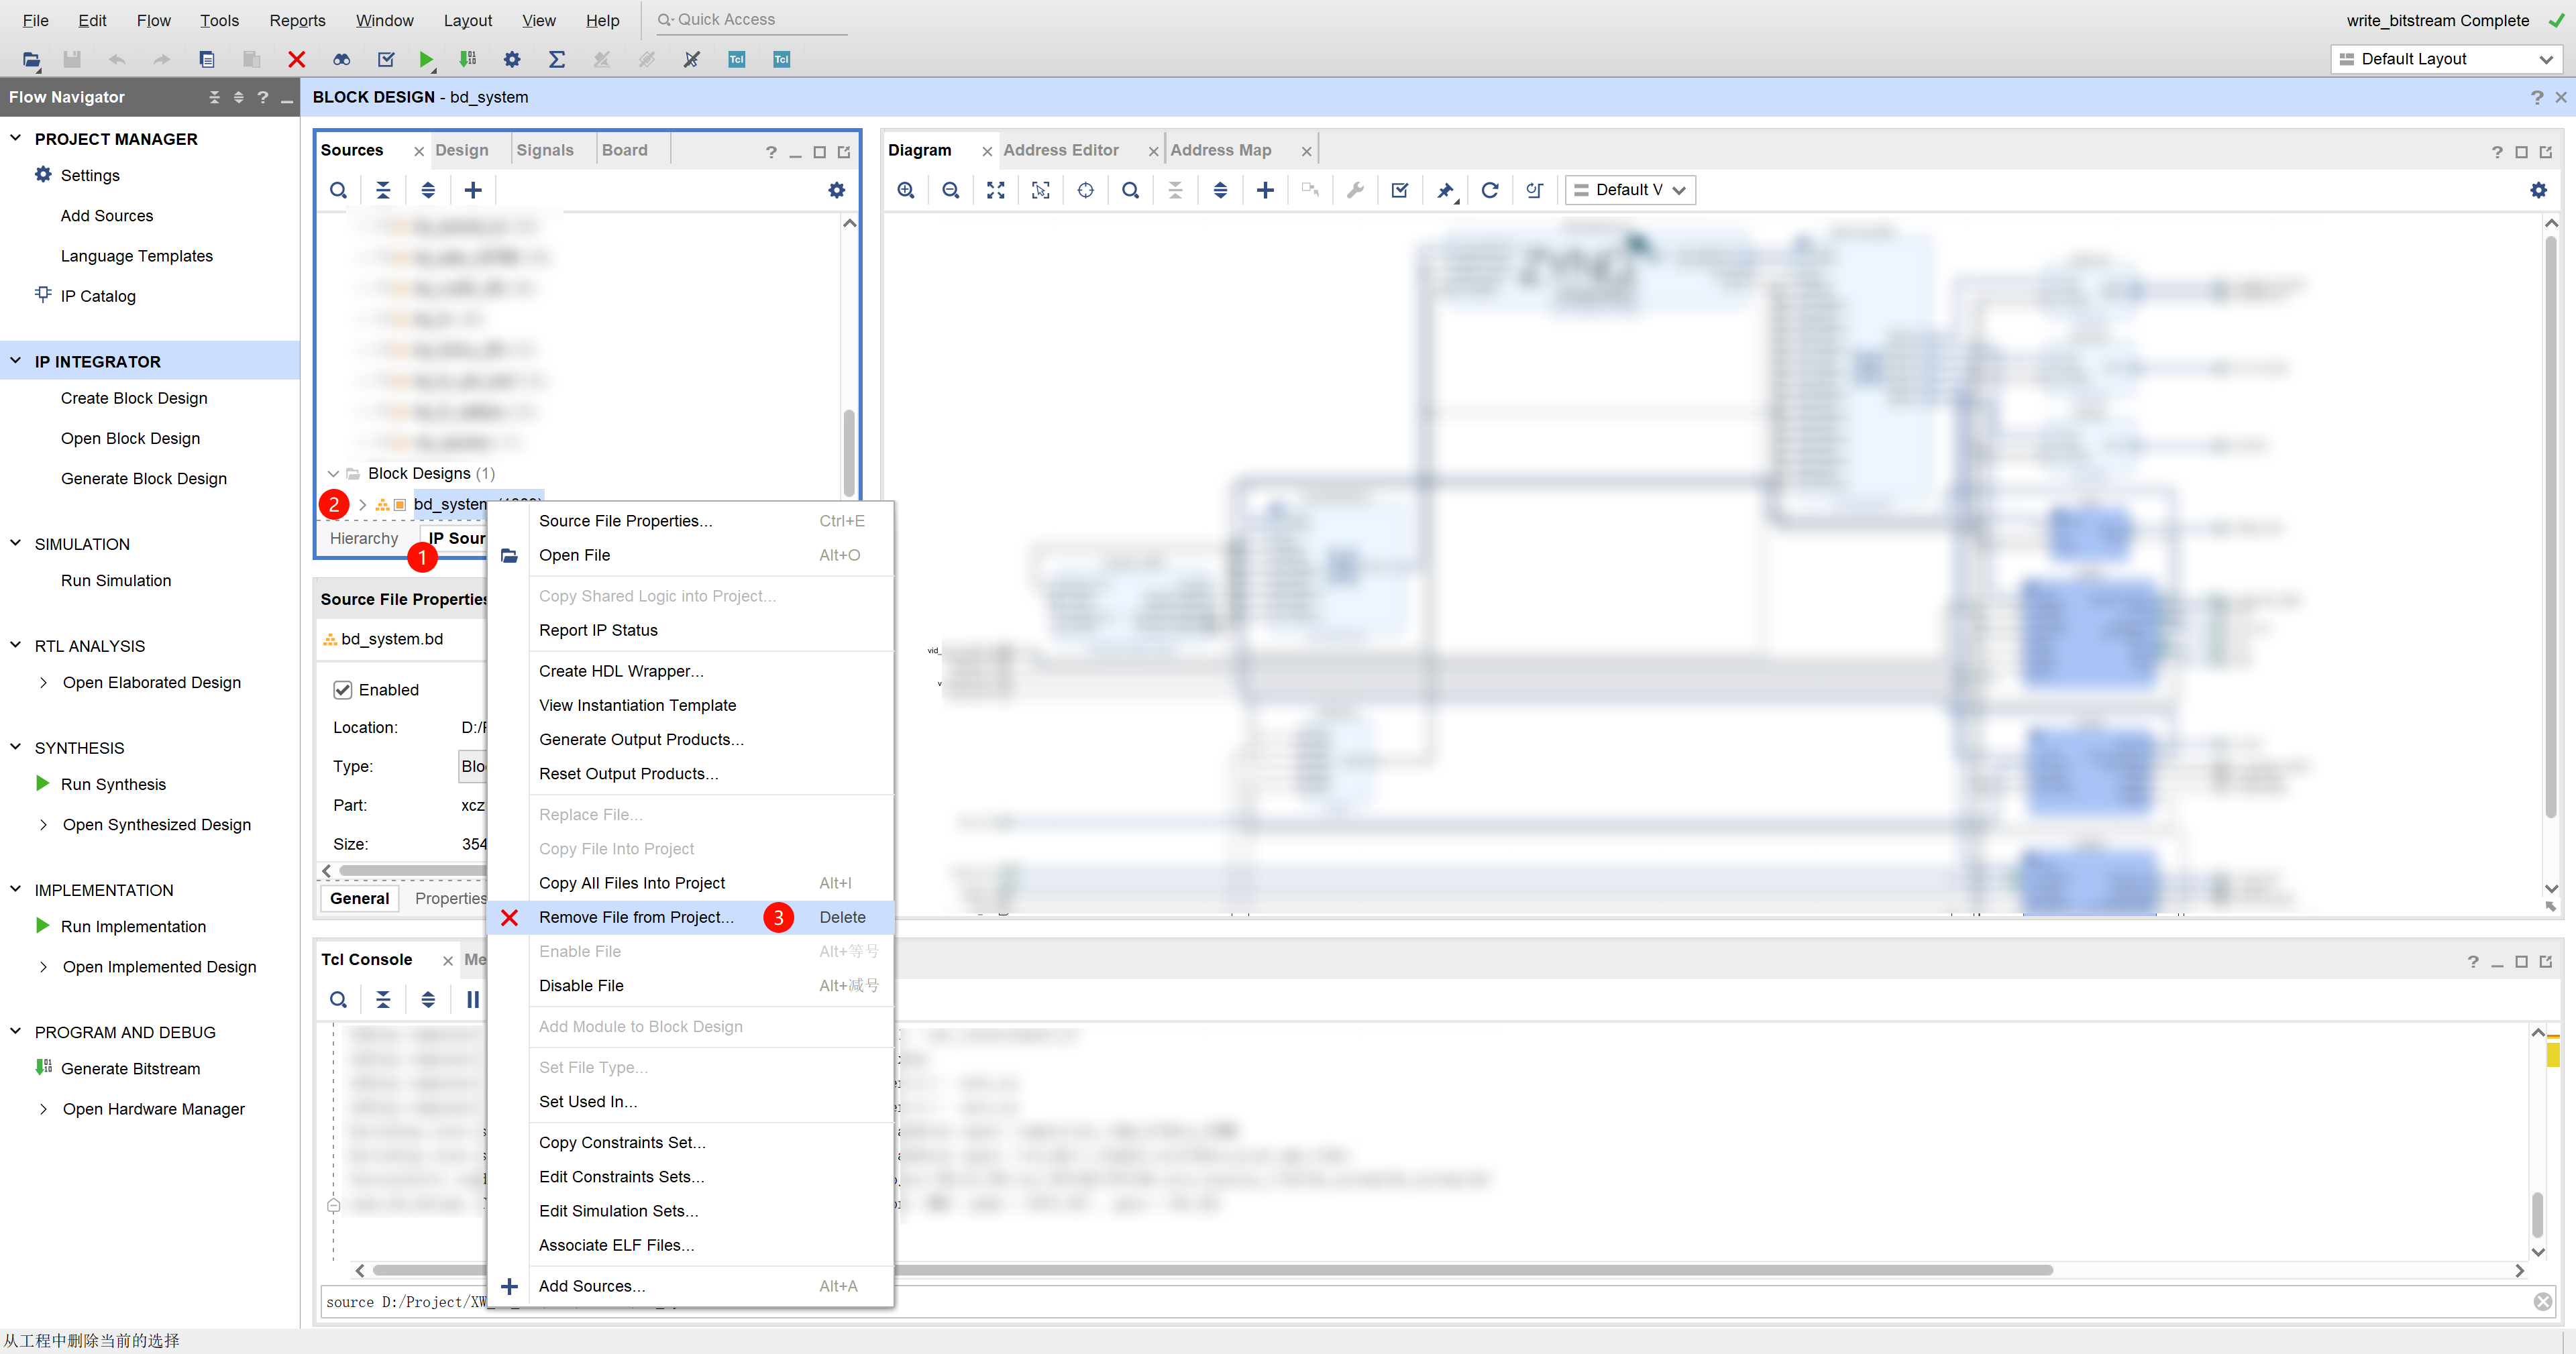
Task: Expand Open Synthesized Design
Action: (x=43, y=825)
